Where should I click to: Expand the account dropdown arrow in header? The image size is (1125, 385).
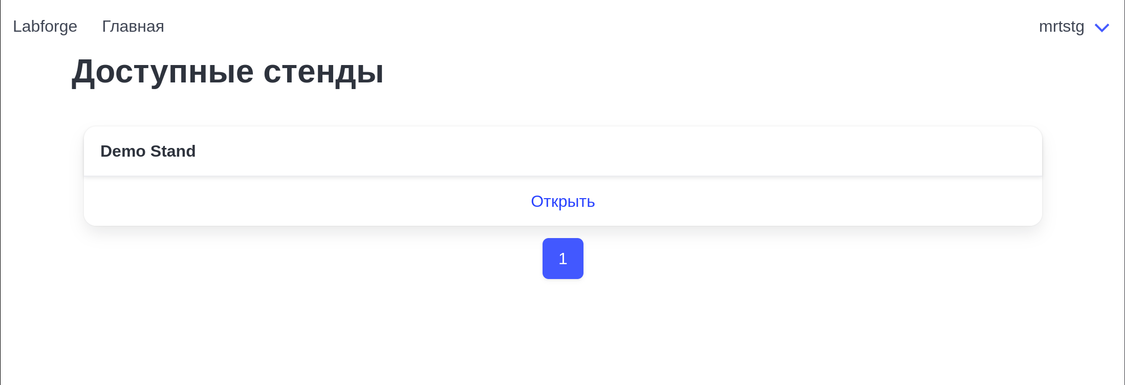(x=1101, y=28)
